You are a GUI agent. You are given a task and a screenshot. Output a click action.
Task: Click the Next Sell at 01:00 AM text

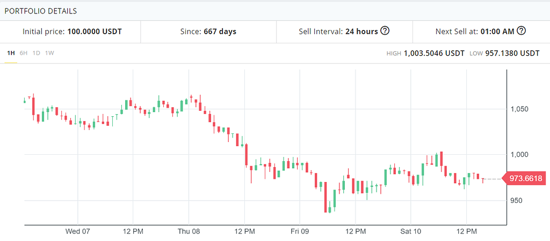[475, 32]
